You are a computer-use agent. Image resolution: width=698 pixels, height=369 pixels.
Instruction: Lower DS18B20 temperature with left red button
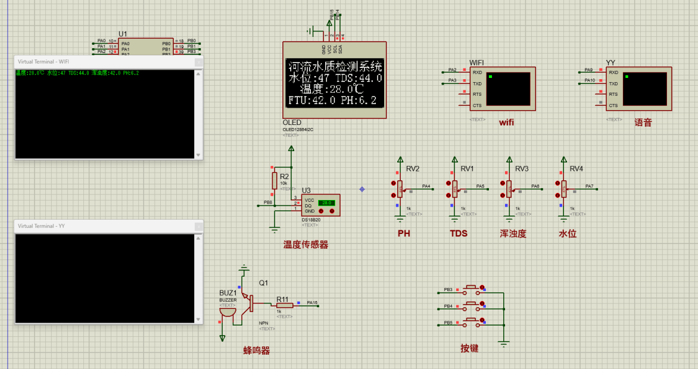pyautogui.click(x=322, y=211)
